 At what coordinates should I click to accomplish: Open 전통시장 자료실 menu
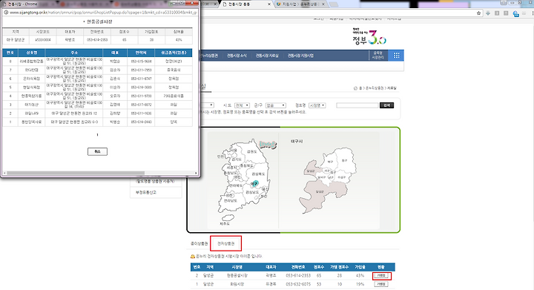(x=267, y=56)
